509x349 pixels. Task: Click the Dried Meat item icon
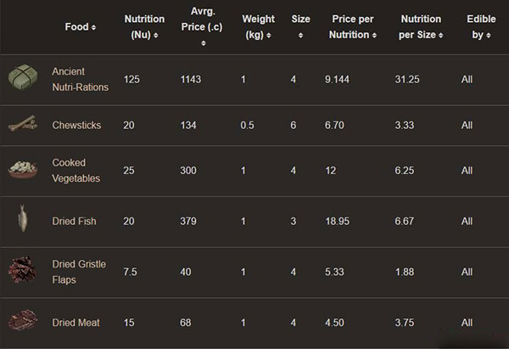pyautogui.click(x=23, y=320)
